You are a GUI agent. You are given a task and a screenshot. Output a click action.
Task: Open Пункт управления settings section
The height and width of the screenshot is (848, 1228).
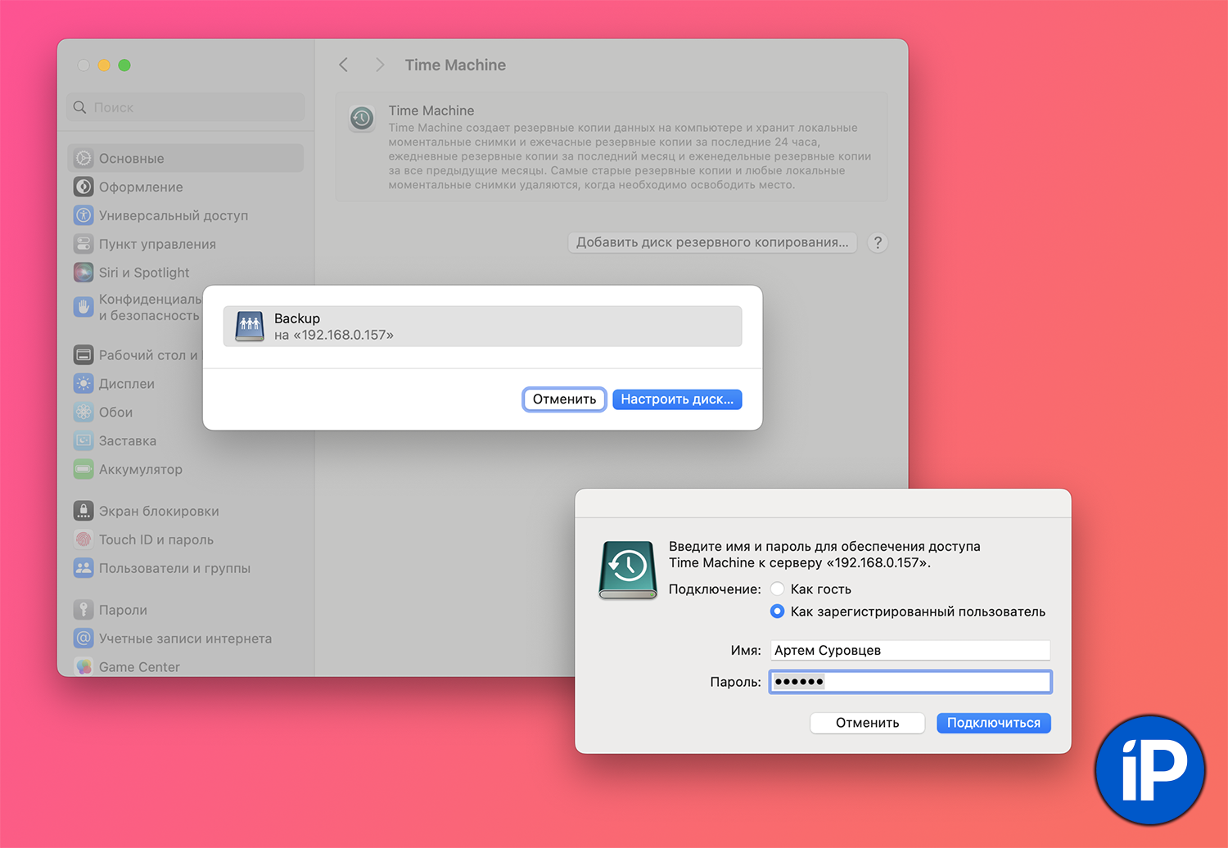(186, 244)
